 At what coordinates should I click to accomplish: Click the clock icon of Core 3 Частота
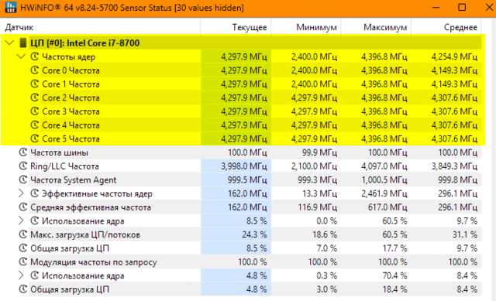click(x=34, y=111)
